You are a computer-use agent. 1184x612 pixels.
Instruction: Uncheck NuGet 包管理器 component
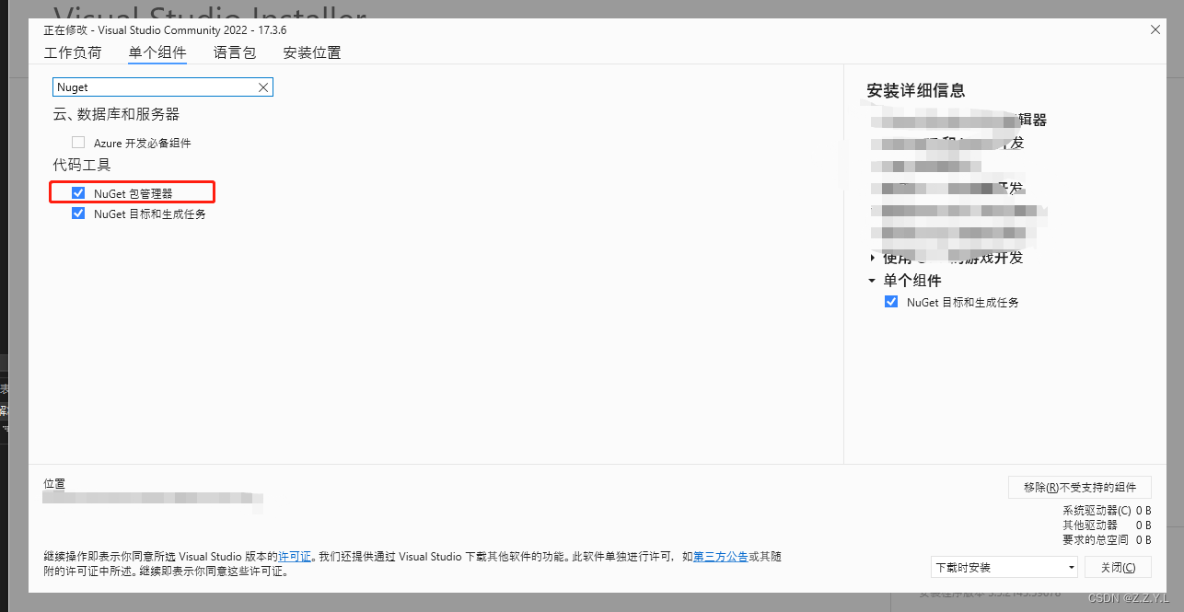tap(78, 193)
